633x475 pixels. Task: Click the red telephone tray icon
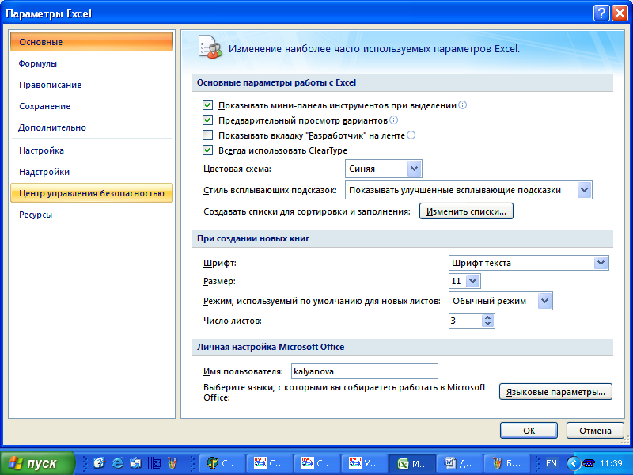(589, 463)
